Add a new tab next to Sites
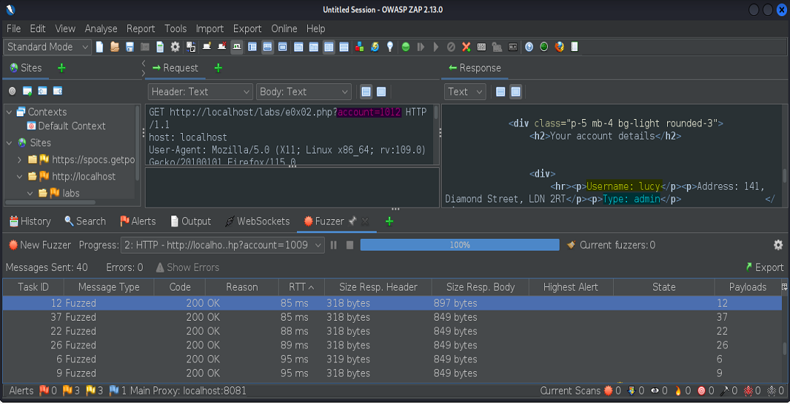 point(61,68)
